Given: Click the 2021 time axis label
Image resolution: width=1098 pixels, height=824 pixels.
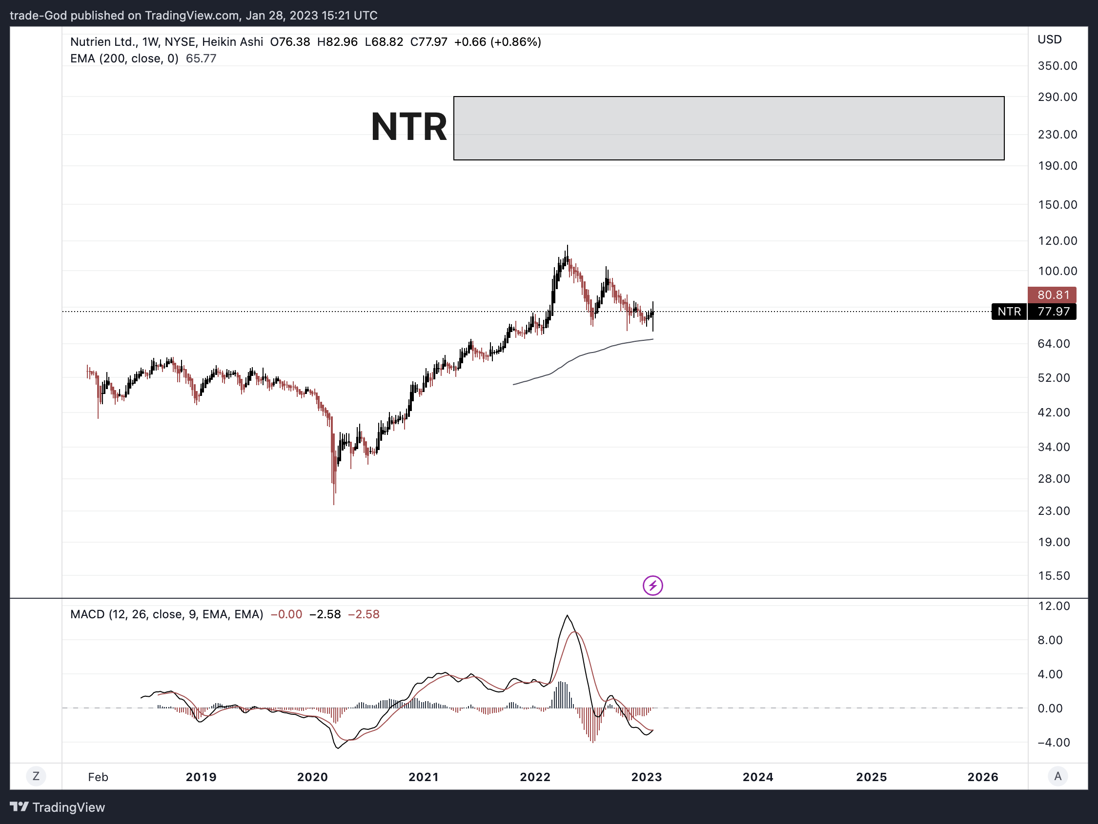Looking at the screenshot, I should (424, 777).
